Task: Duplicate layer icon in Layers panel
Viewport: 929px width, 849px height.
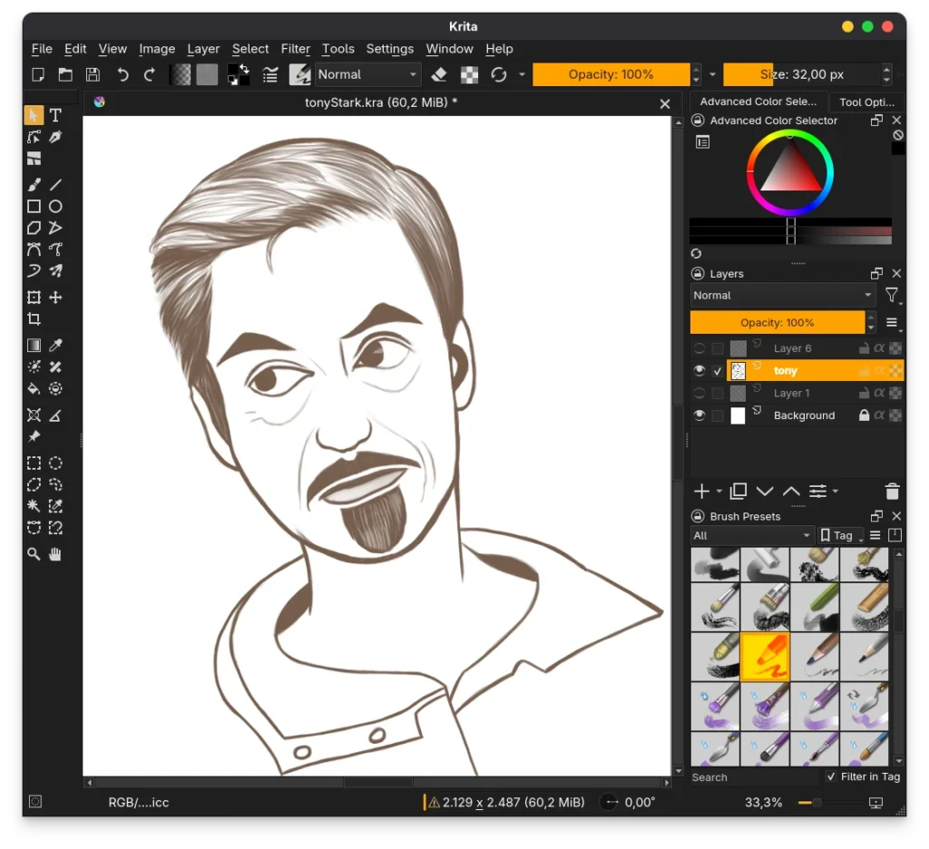Action: coord(738,491)
